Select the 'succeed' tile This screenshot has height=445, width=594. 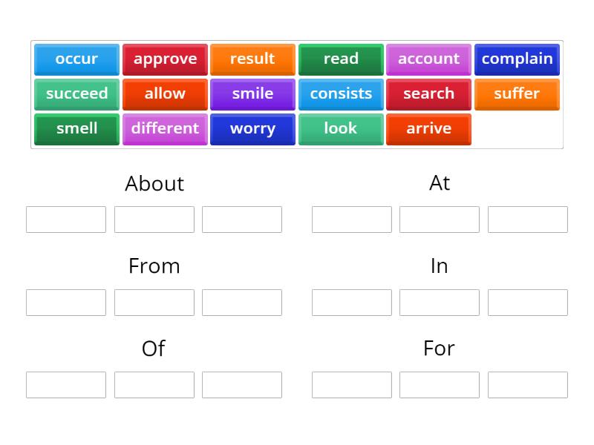(76, 94)
